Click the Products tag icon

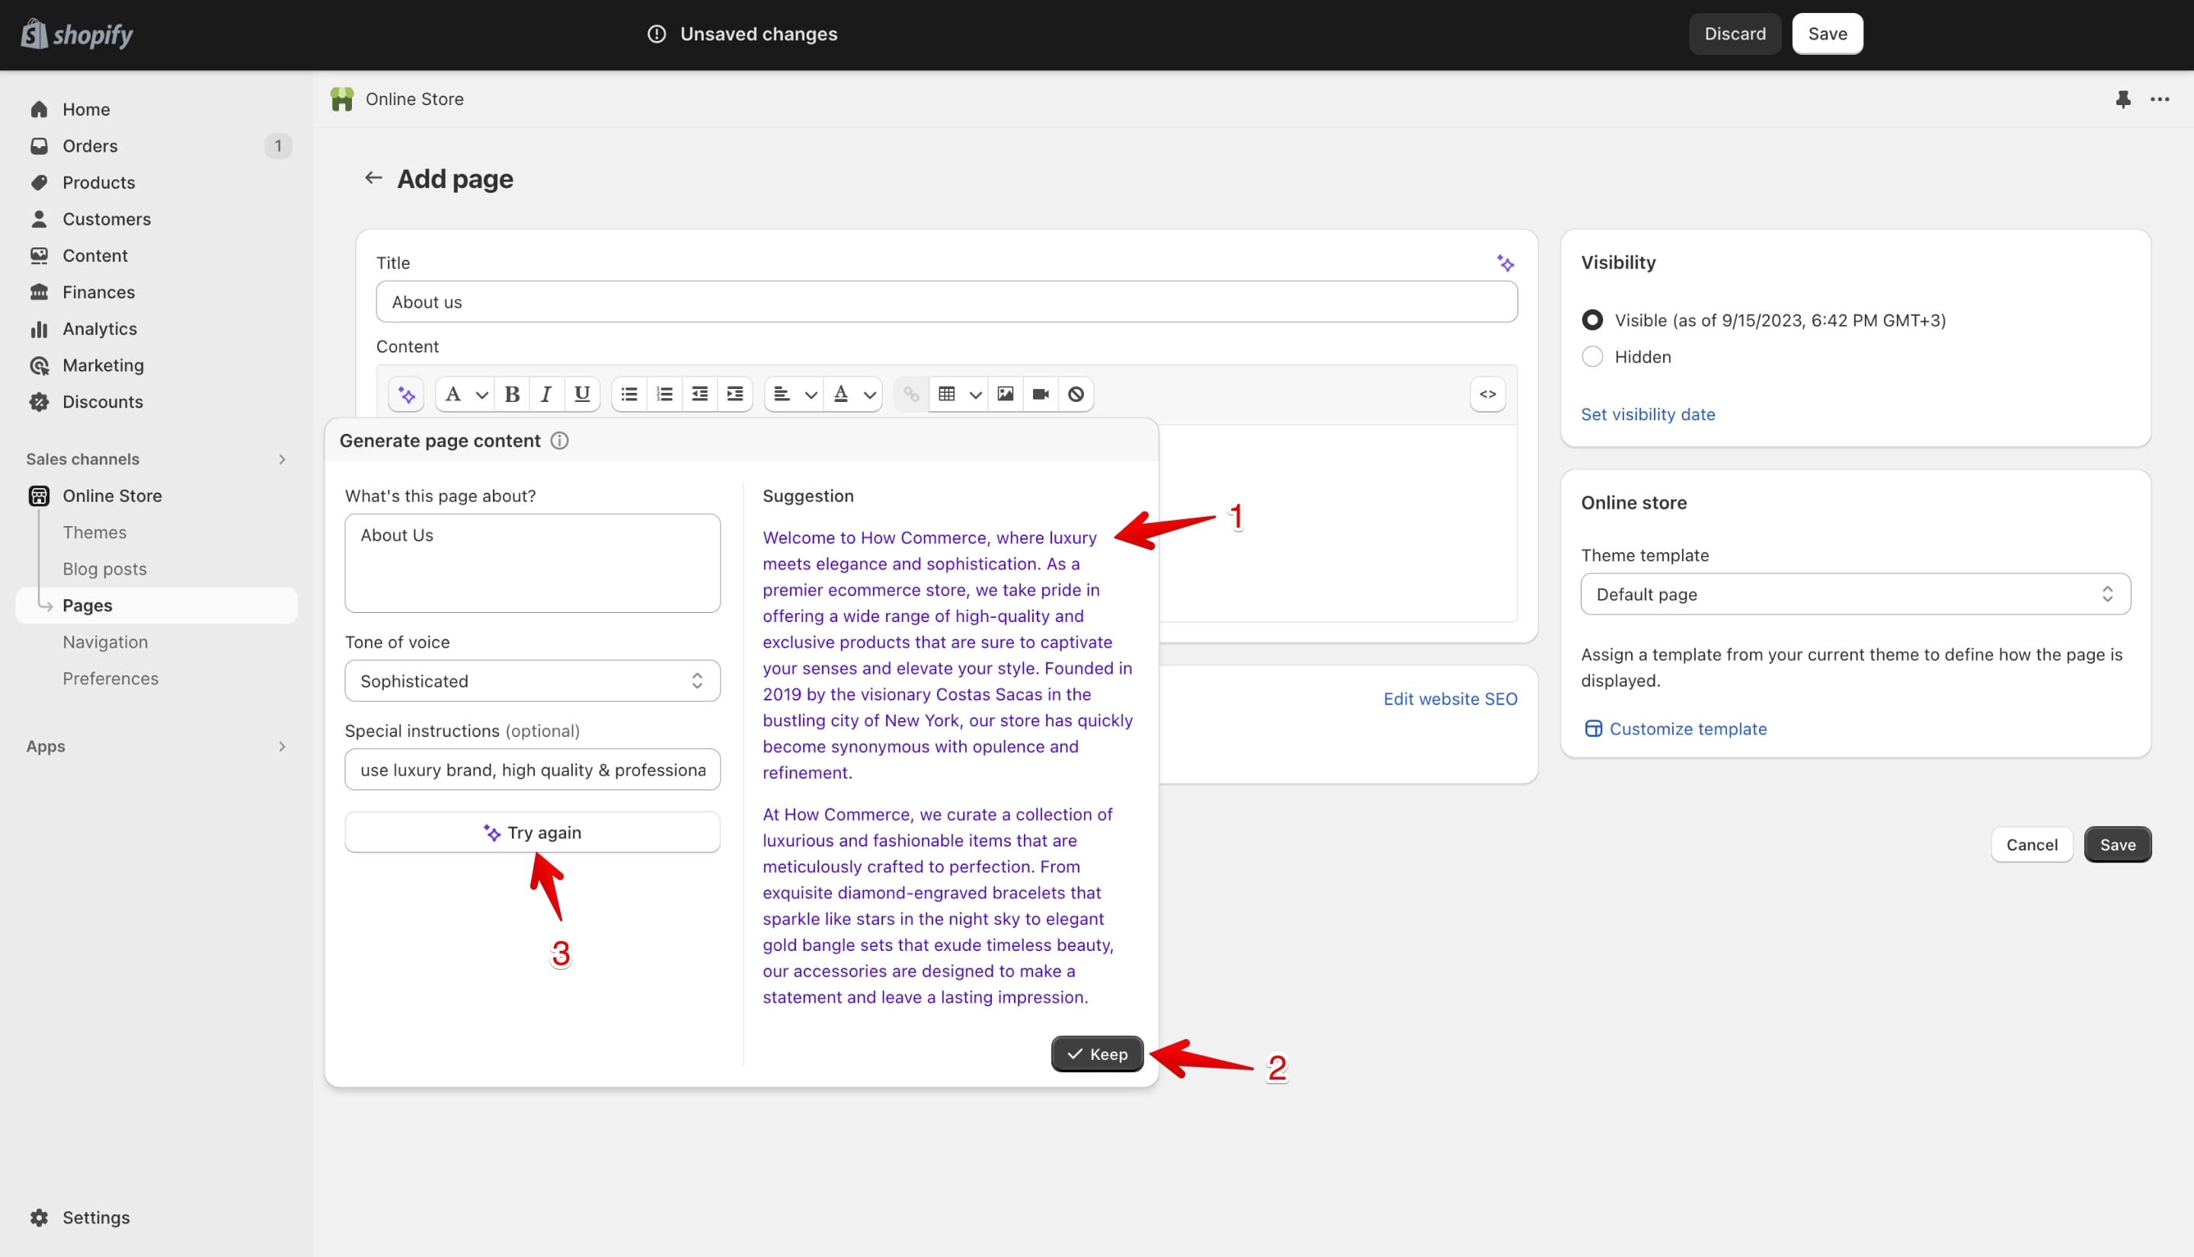coord(39,182)
